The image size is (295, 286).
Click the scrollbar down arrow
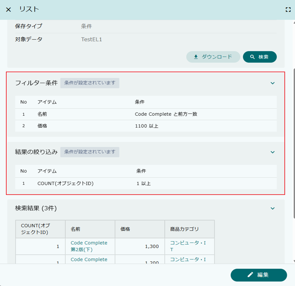(294, 261)
